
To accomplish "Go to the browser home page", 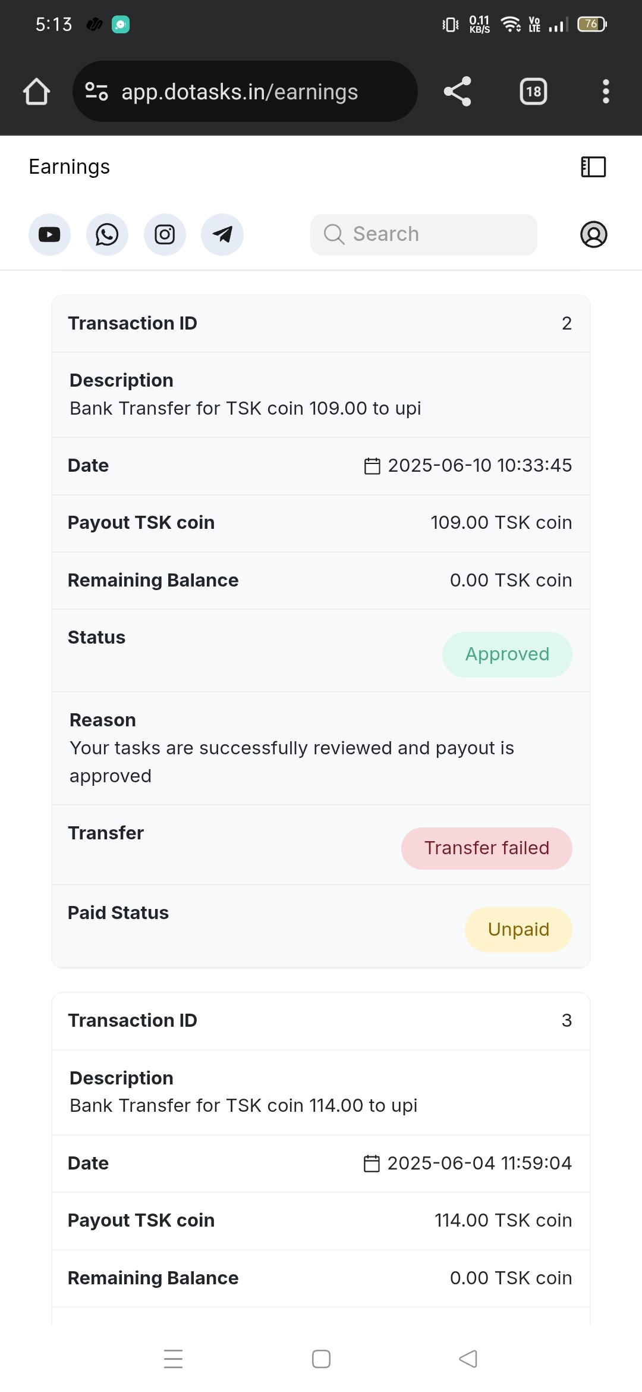I will click(x=36, y=92).
